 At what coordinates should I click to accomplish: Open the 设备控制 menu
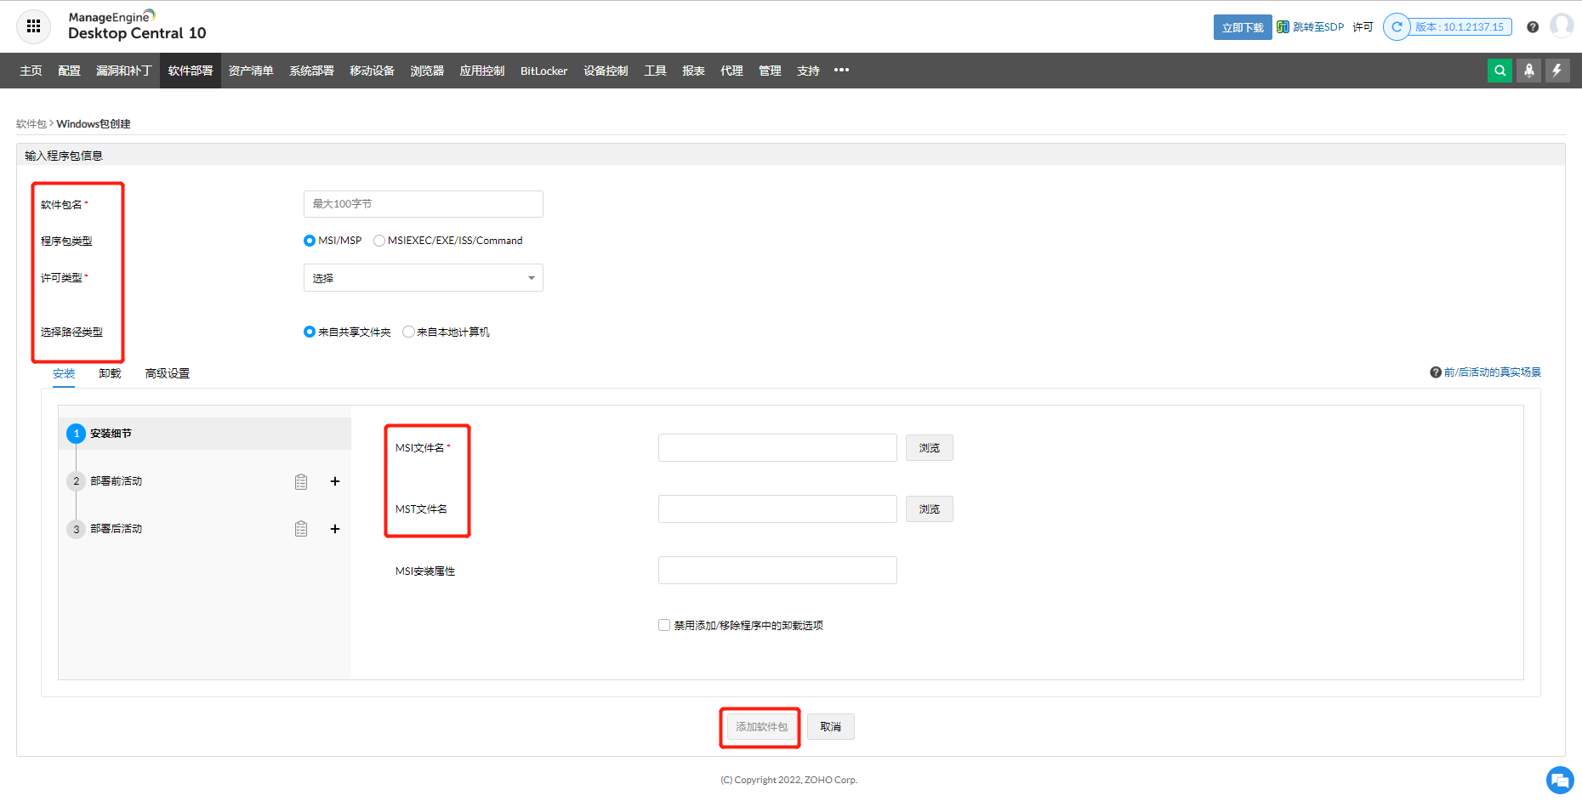[606, 71]
